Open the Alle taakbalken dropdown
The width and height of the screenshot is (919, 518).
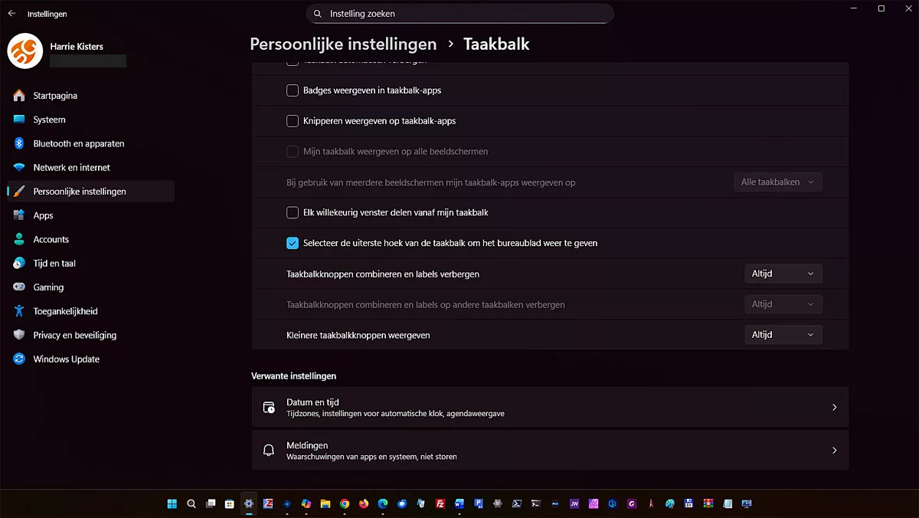pos(777,182)
